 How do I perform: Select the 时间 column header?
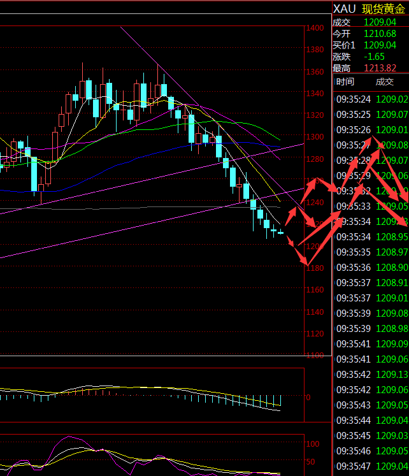click(345, 82)
